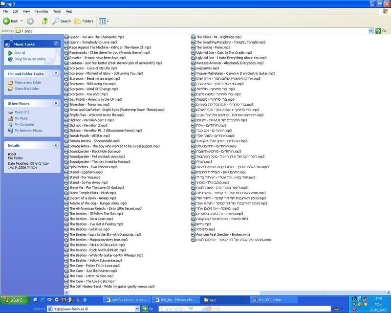The height and width of the screenshot is (313, 391).
Task: Click the left scroll arrow of file list
Action: (66, 292)
